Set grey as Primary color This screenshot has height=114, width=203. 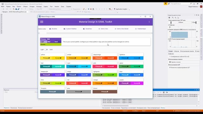click(79, 92)
